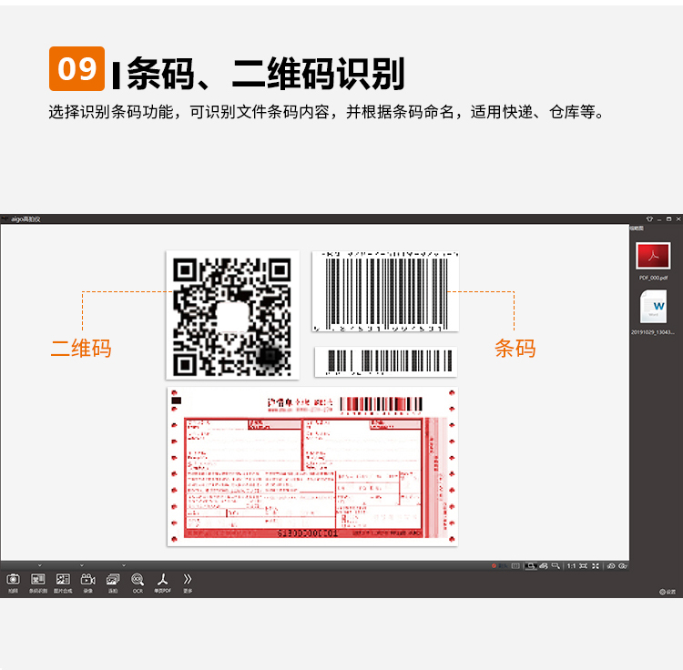Expand the dropdown arrow above 连拍
Viewport: 683px width, 670px height.
[125, 565]
